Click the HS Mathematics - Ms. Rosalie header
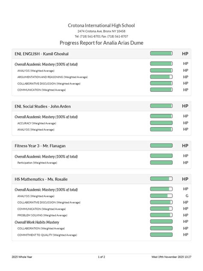Screen dimensions: 203x271 (x=41, y=179)
